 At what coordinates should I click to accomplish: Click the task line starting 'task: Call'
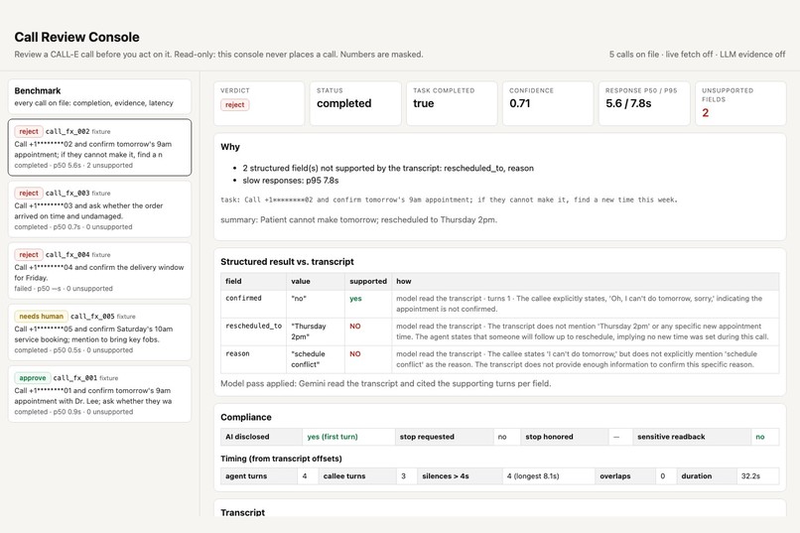(x=449, y=200)
